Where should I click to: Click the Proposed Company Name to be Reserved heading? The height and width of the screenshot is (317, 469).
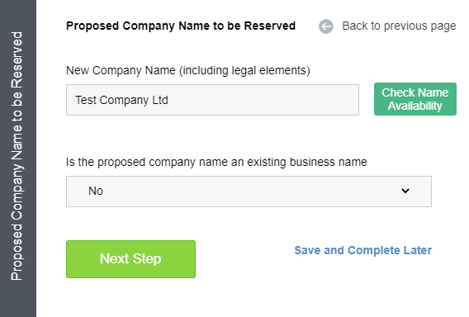[x=181, y=26]
